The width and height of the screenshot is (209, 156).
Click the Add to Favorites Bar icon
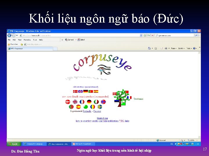click(x=21, y=44)
